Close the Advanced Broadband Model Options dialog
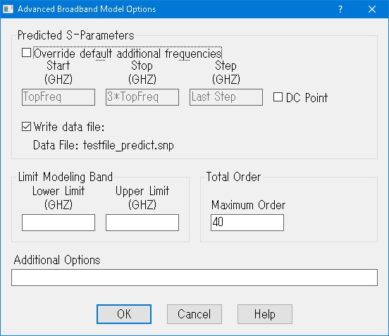This screenshot has height=336, width=389. [372, 9]
